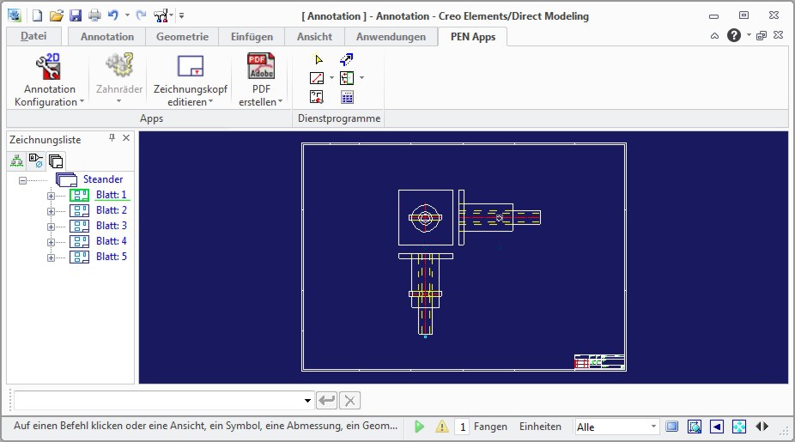
Task: Click the fit-to-window zoom icon
Action: (x=738, y=427)
